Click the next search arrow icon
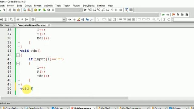This screenshot has height=109, width=194. (74, 19)
